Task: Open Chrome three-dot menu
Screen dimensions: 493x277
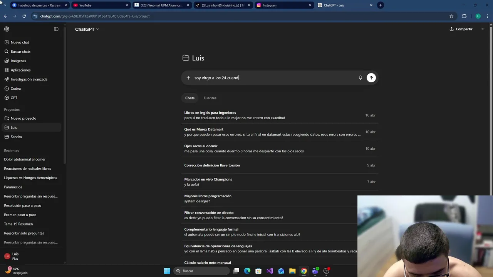Action: click(487, 16)
